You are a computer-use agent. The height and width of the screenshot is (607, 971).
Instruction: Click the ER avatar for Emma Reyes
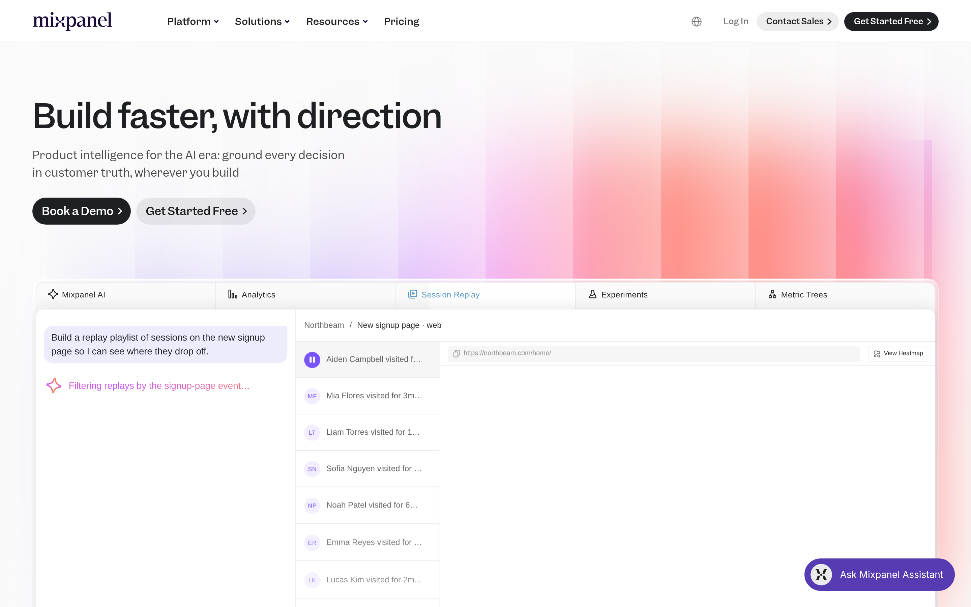tap(312, 543)
